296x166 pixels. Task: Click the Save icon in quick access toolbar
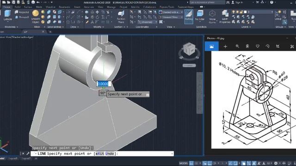[13, 2]
